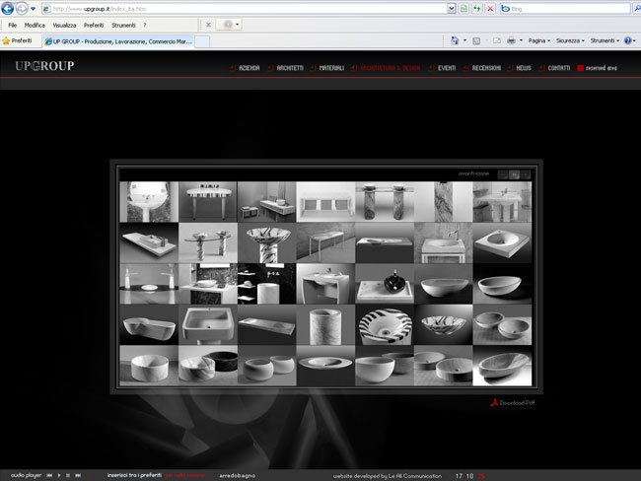Open the EVENTI nav link
Image resolution: width=641 pixels, height=481 pixels.
point(447,68)
